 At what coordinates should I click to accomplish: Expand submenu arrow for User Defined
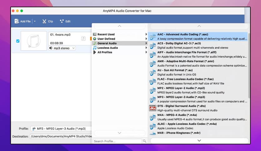click(x=146, y=39)
